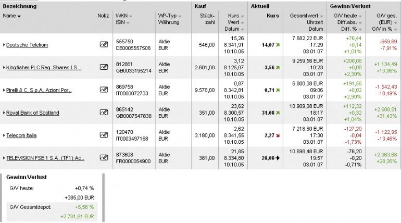Open the Pirelli & C. S.p.A. link
Screen dimensions: 401x223
39,90
